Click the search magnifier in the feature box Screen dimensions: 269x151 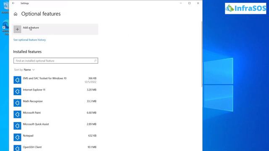coord(95,60)
